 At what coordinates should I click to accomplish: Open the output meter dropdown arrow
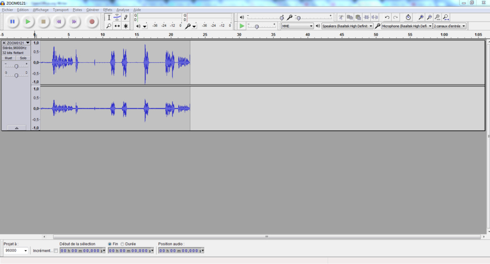pyautogui.click(x=145, y=26)
